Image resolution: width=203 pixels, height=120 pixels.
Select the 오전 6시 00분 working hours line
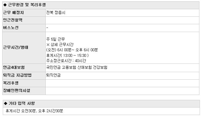coord(72,50)
